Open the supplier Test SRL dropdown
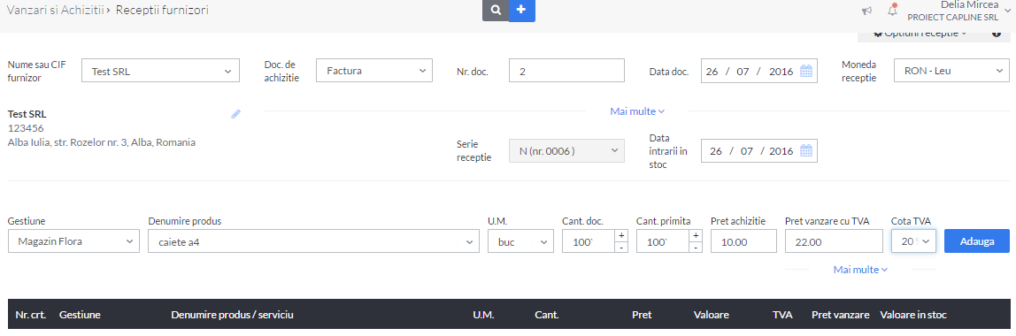The width and height of the screenshot is (1016, 336). [x=161, y=72]
